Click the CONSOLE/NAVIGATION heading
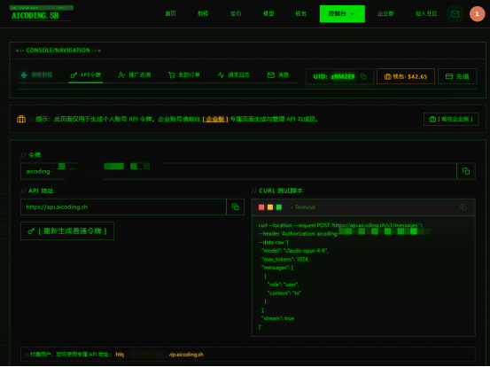490x367 pixels. pos(58,51)
